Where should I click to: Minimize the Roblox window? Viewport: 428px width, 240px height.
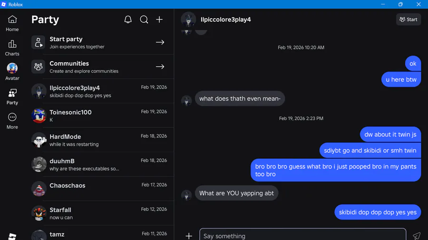click(383, 4)
